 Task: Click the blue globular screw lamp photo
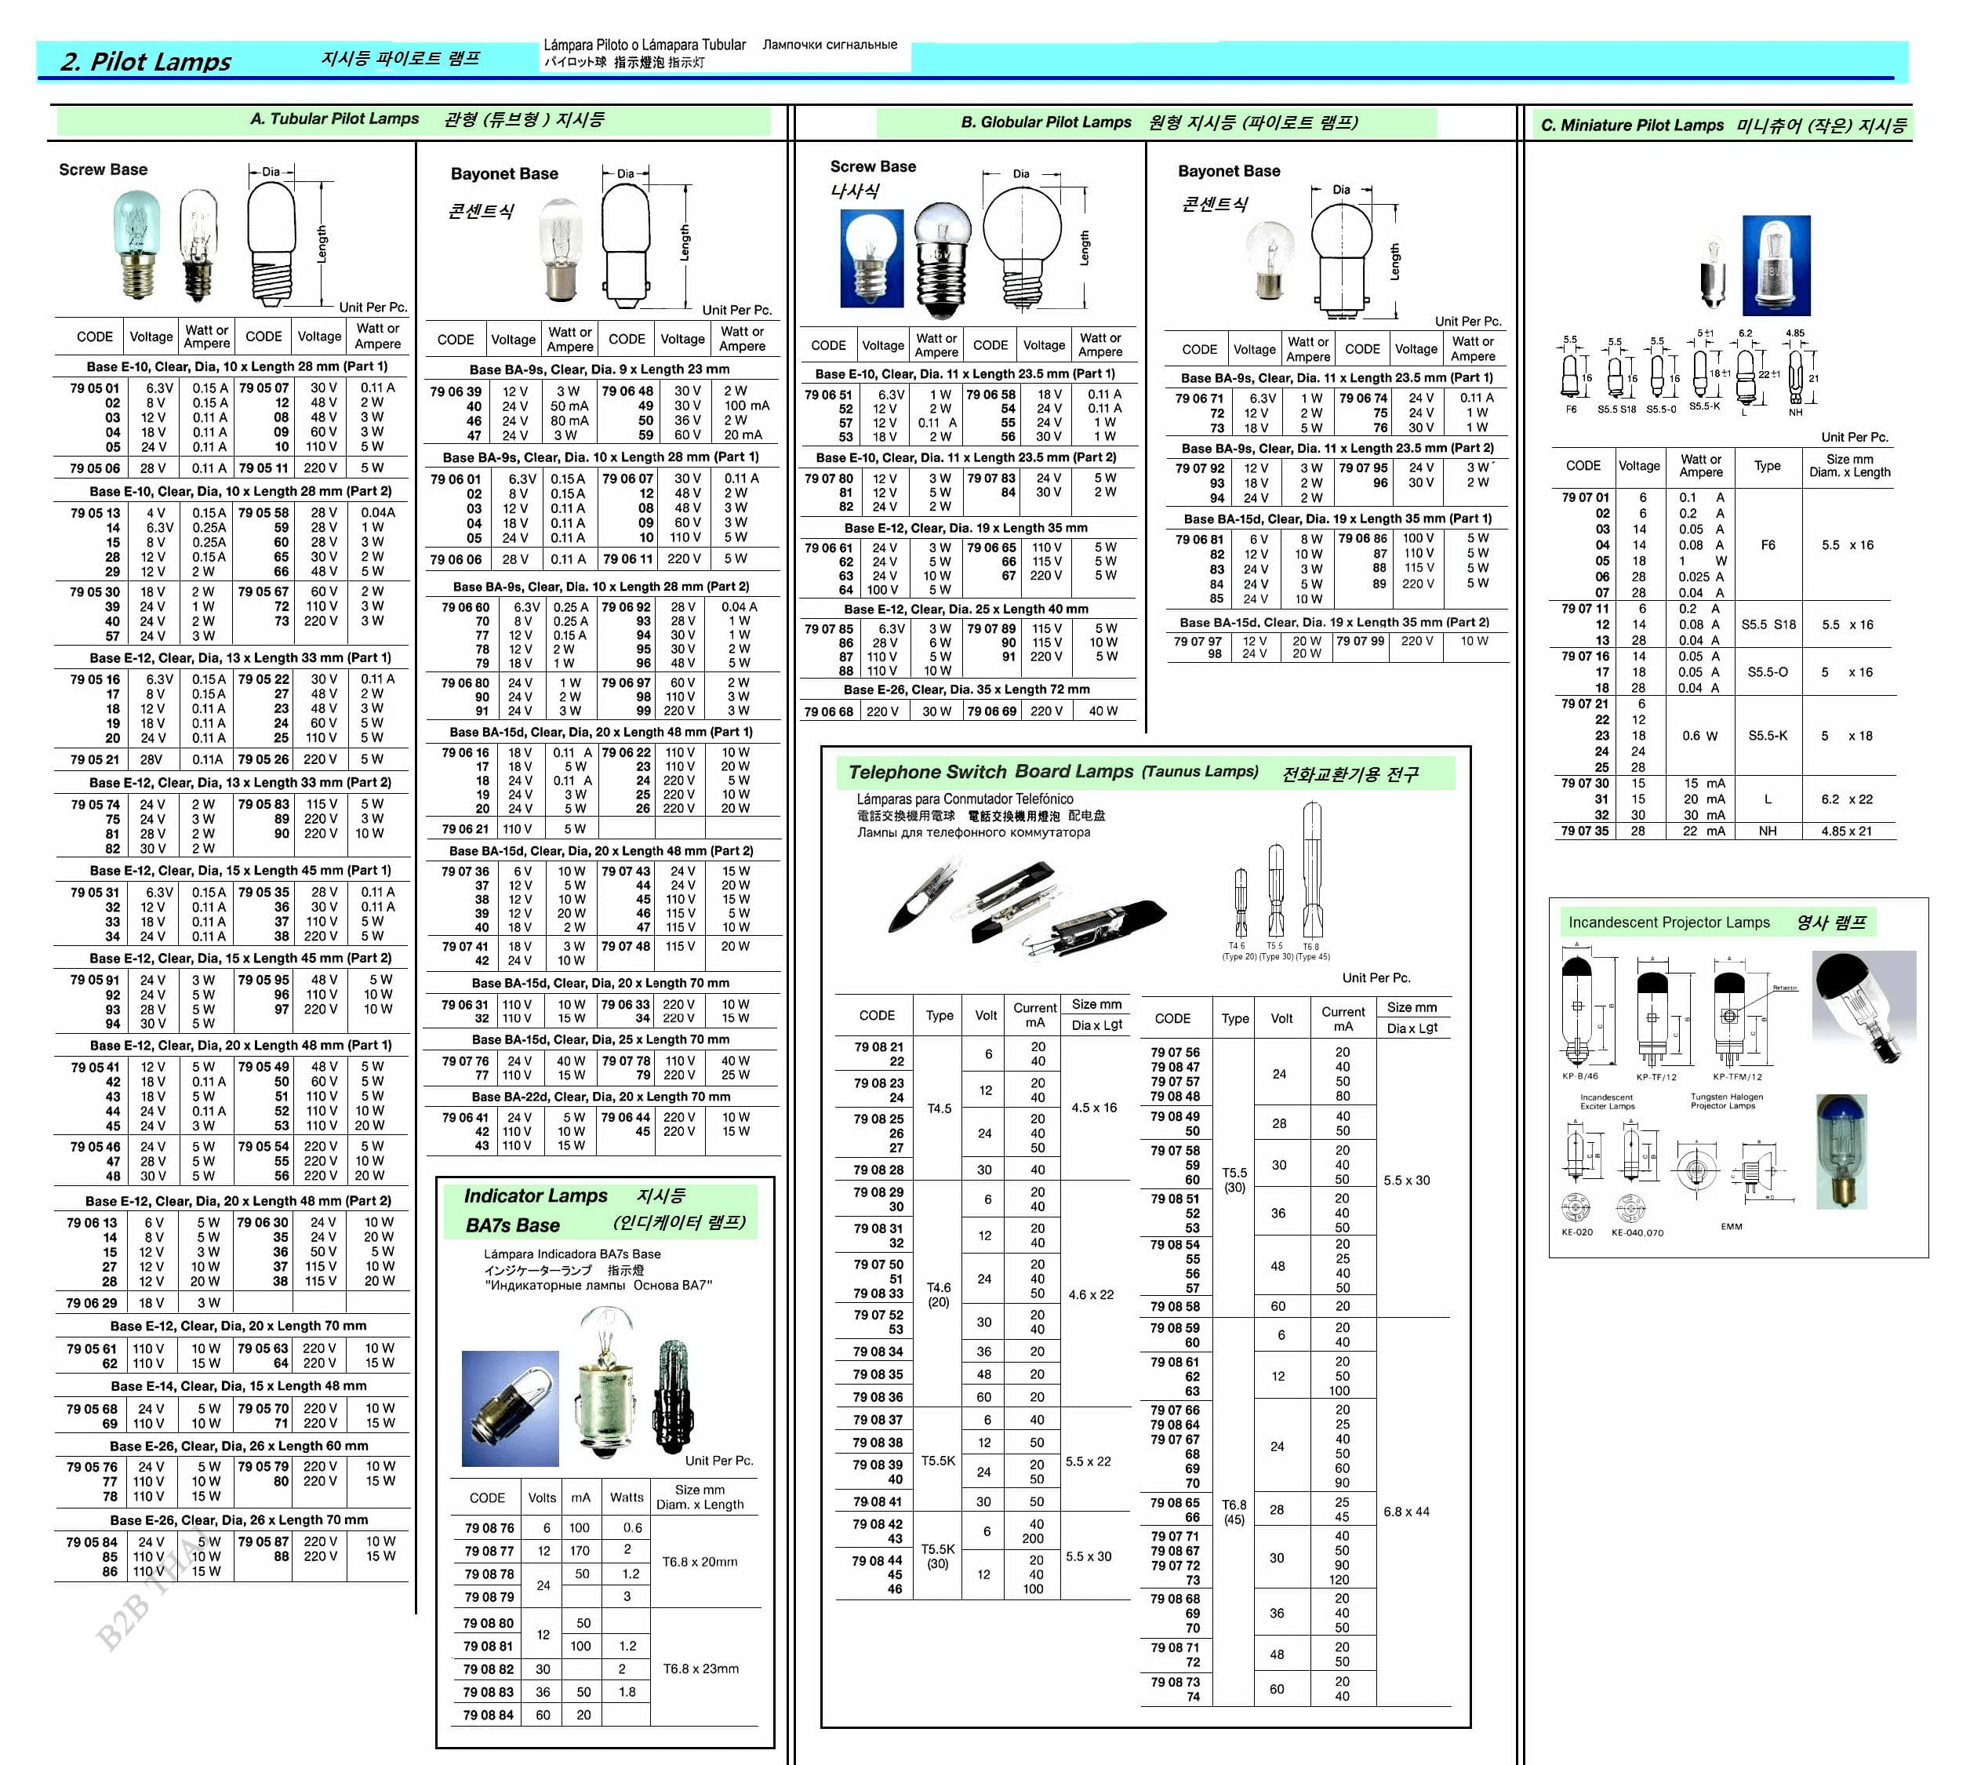871,259
